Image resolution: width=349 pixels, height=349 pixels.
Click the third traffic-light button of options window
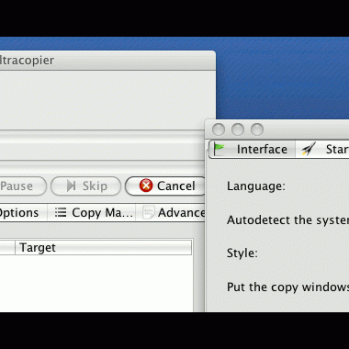[257, 129]
